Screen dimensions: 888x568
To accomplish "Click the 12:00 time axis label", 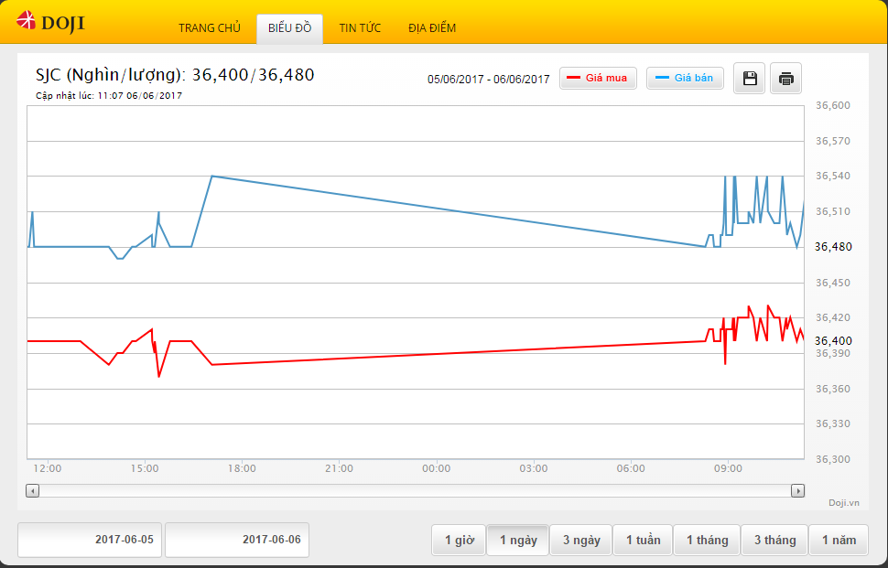I will click(x=48, y=468).
